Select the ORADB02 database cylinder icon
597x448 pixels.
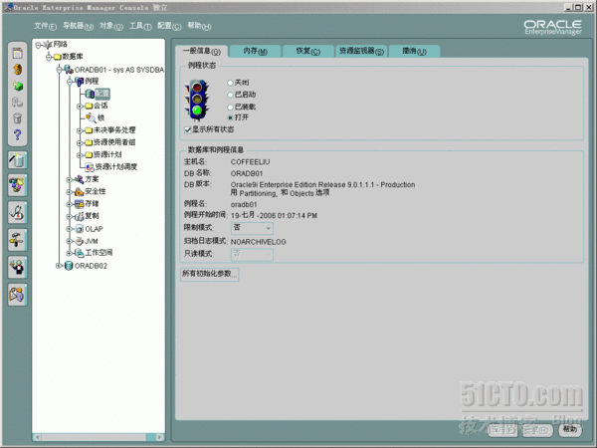tap(69, 266)
